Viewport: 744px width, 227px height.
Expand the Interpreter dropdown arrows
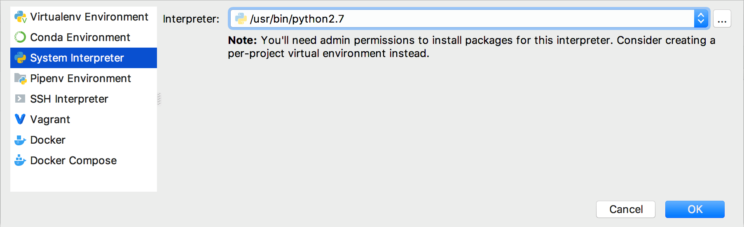pos(701,19)
